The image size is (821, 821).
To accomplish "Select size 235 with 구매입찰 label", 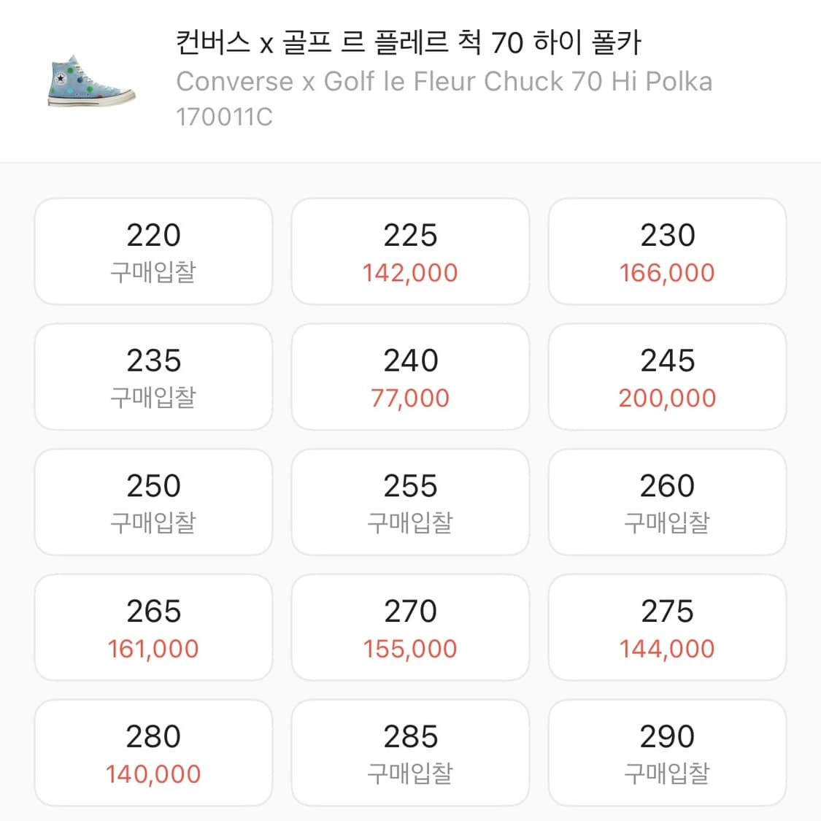I will (153, 377).
